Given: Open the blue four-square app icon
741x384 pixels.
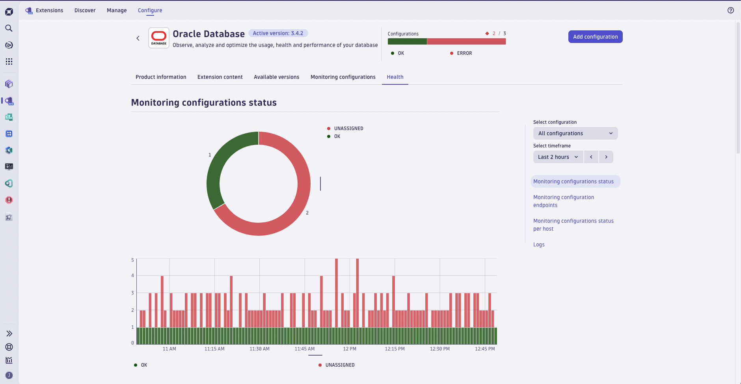Looking at the screenshot, I should (9, 134).
